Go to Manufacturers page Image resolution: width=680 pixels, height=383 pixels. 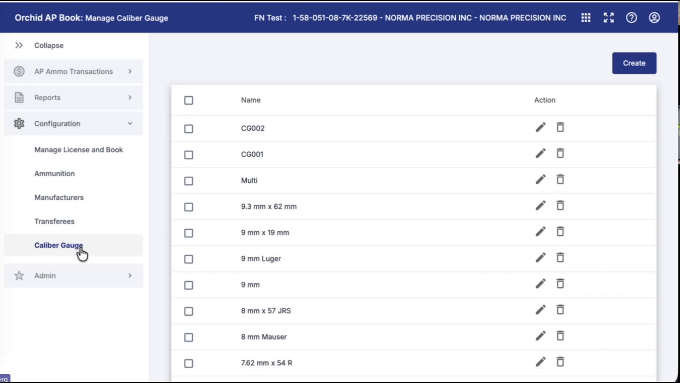59,197
